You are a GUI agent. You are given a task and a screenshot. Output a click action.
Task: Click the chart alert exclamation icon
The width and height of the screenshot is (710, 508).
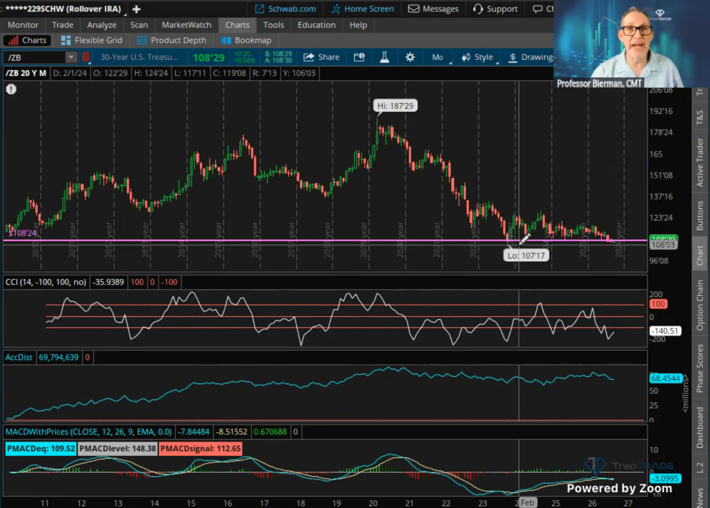11,89
